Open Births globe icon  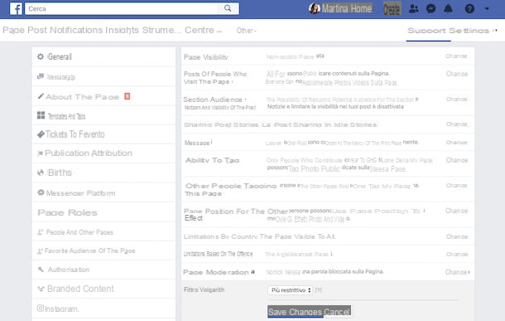click(41, 173)
